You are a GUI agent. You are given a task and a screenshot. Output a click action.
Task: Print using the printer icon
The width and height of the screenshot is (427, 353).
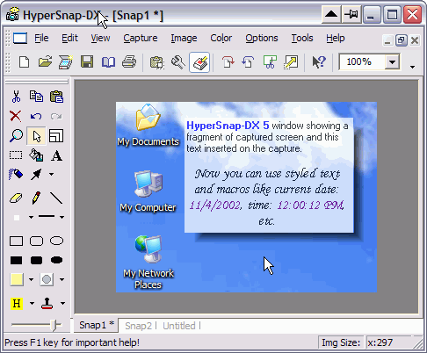pos(129,62)
